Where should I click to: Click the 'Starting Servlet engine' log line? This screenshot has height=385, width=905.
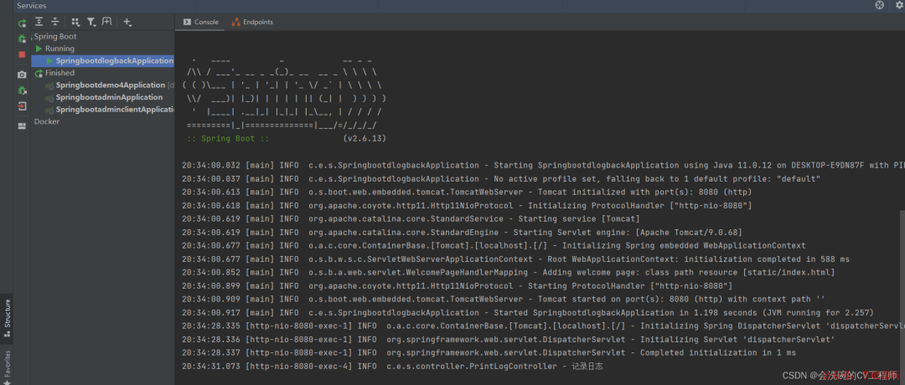(461, 233)
